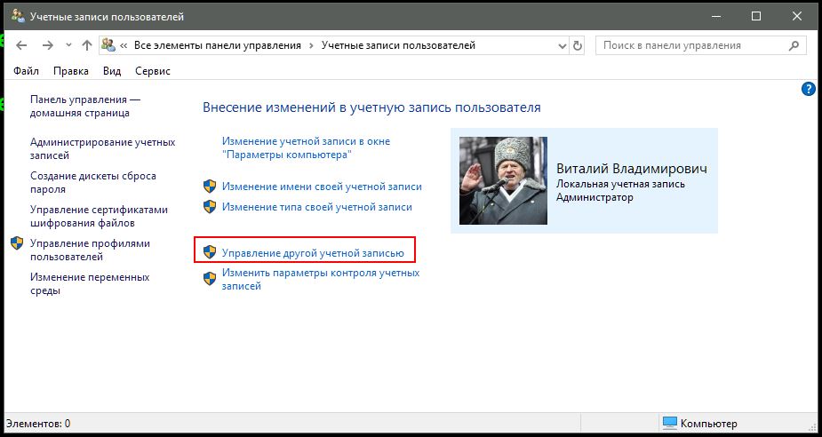Image resolution: width=822 pixels, height=437 pixels.
Task: Open Изменение переменных среды link
Action: (x=90, y=283)
